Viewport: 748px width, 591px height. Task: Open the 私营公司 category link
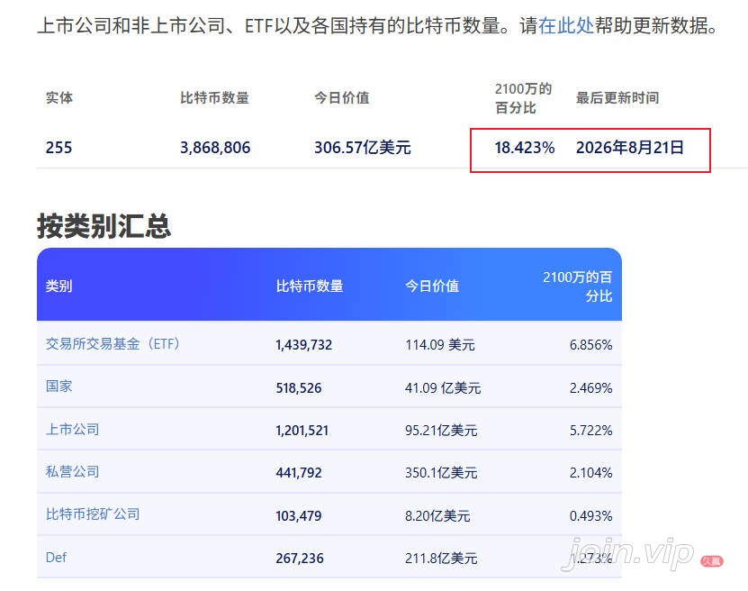click(73, 472)
